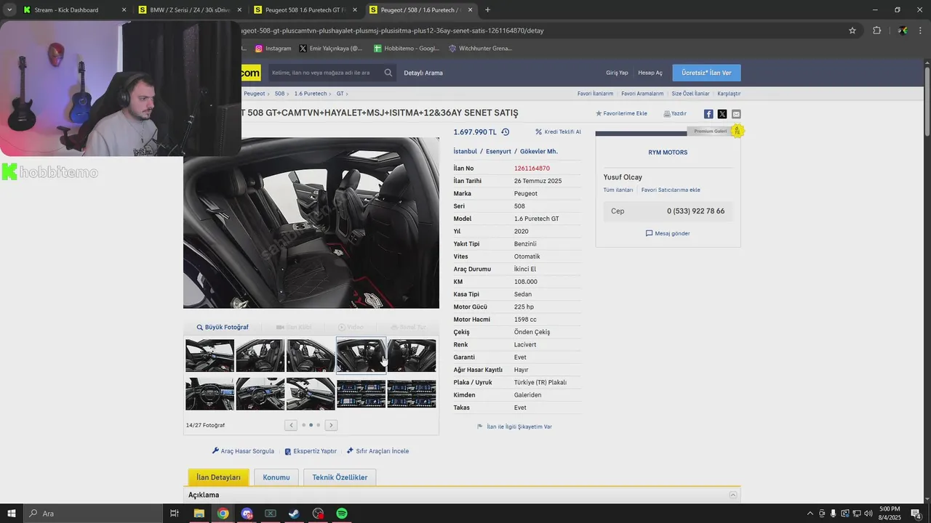Open Büyük Fotoğraf magnifier view
Viewport: 931px width, 523px height.
point(223,328)
